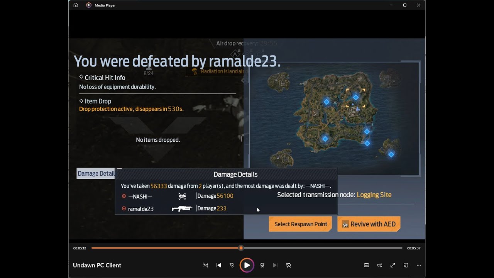The height and width of the screenshot is (278, 494).
Task: Switch to mini player view
Action: 406,265
